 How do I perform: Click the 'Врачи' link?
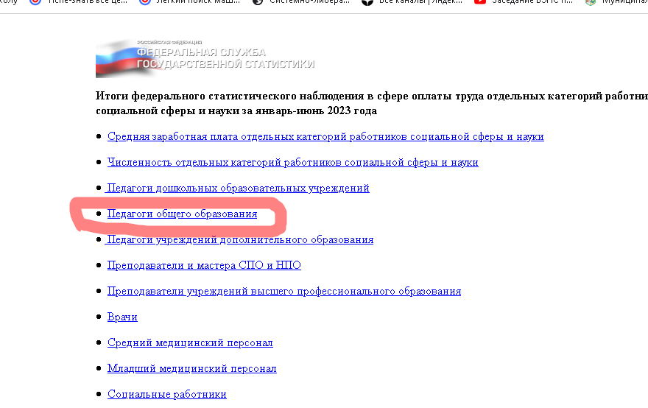point(122,317)
